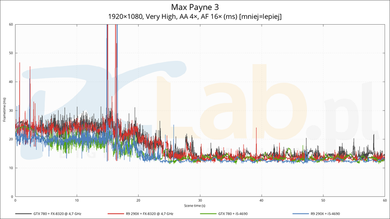Click the y-axis tick label '30'
This screenshot has width=390, height=219.
[x=11, y=111]
